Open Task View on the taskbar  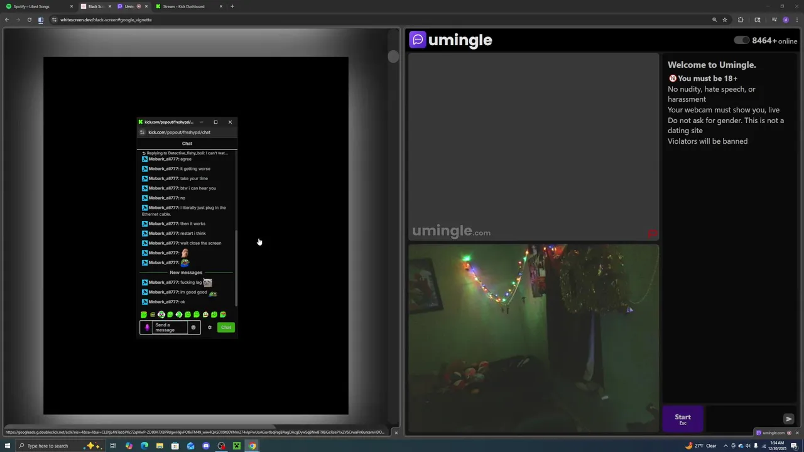(113, 446)
